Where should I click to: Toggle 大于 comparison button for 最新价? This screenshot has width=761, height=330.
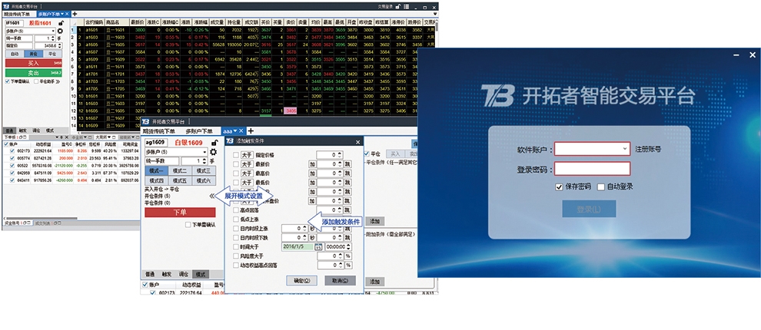pos(247,164)
